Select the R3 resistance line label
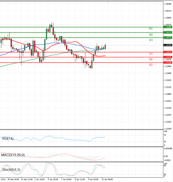This screenshot has width=173, height=182. 151,29
